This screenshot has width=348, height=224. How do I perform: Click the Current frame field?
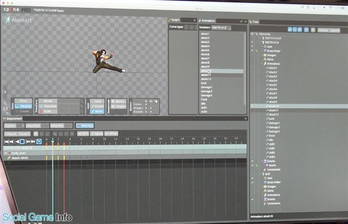coord(14,126)
